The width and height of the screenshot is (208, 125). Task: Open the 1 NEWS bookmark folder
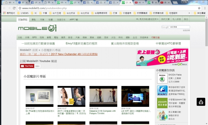pos(23,13)
